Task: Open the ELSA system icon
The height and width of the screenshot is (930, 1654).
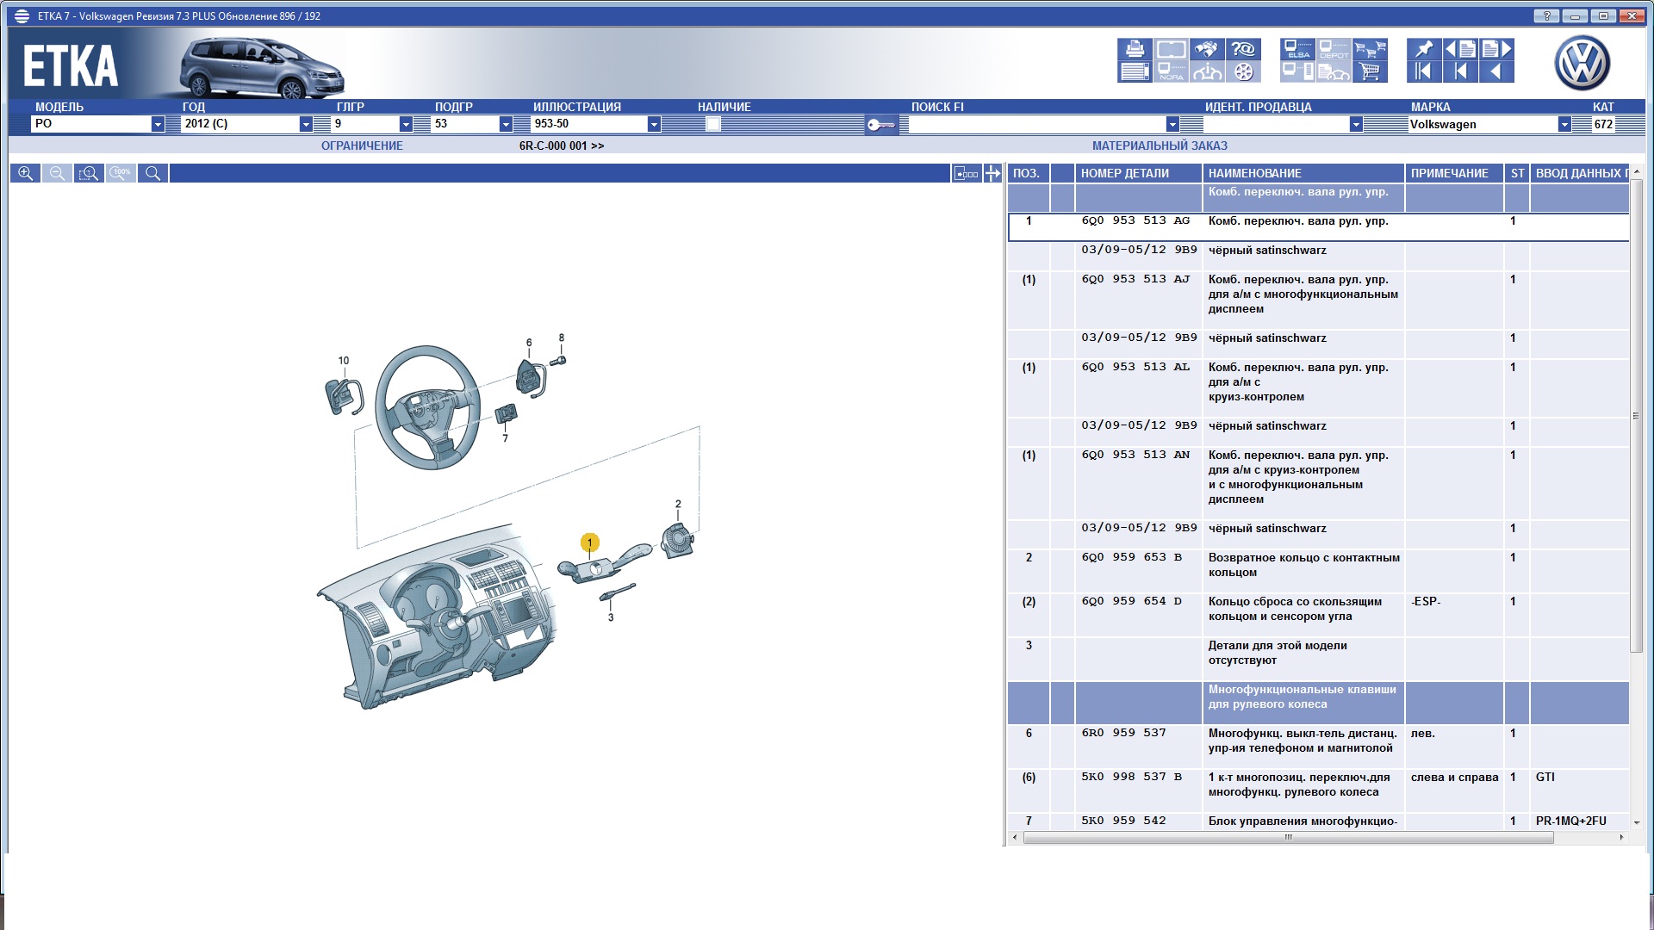Action: click(1297, 49)
